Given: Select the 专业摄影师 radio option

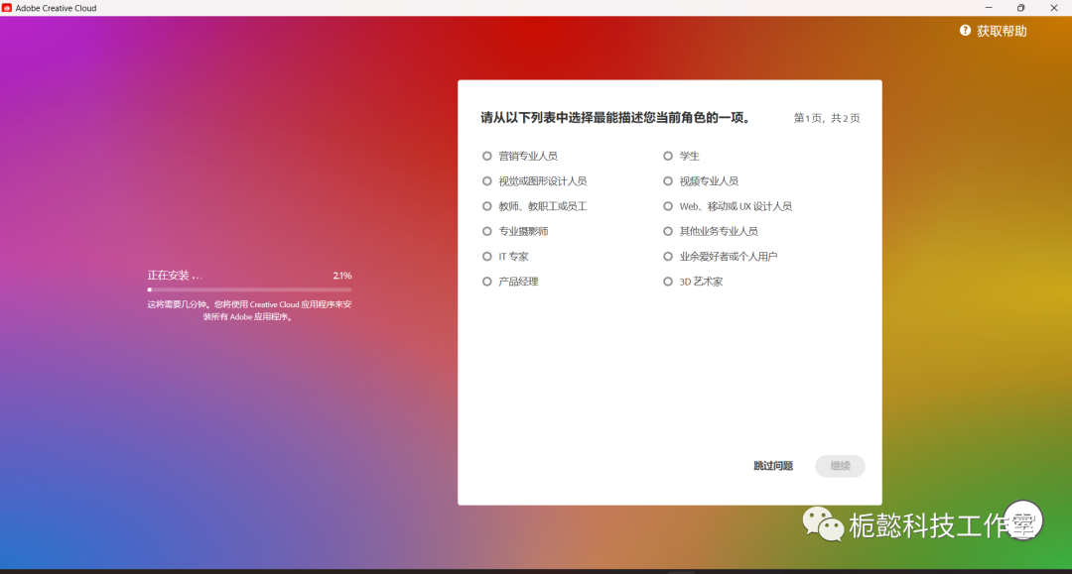Looking at the screenshot, I should (x=487, y=231).
